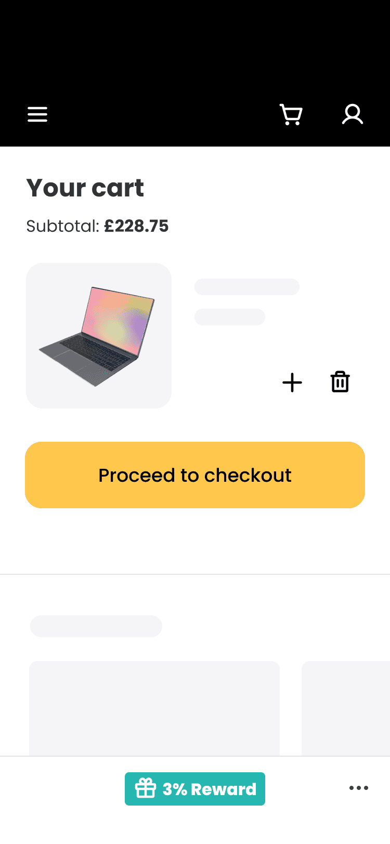This screenshot has width=390, height=844.
Task: Tap the "Your cart" heading
Action: coord(85,188)
